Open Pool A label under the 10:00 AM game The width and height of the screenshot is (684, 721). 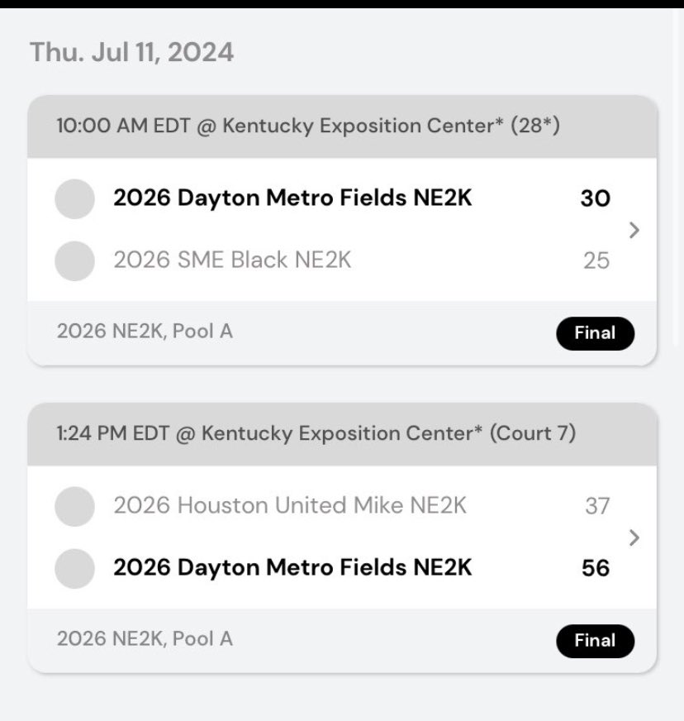coord(145,332)
